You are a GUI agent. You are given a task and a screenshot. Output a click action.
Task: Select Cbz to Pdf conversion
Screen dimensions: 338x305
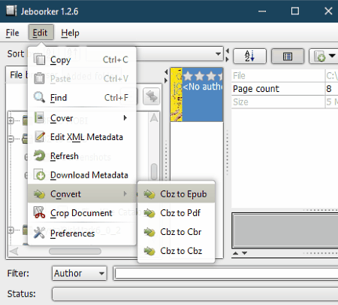click(177, 213)
